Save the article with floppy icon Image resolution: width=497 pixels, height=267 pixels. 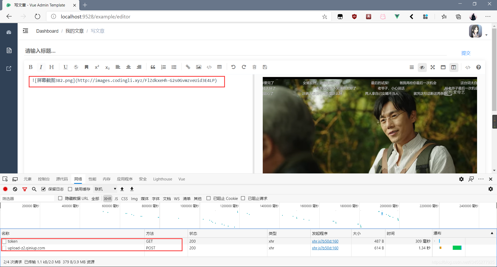point(265,67)
